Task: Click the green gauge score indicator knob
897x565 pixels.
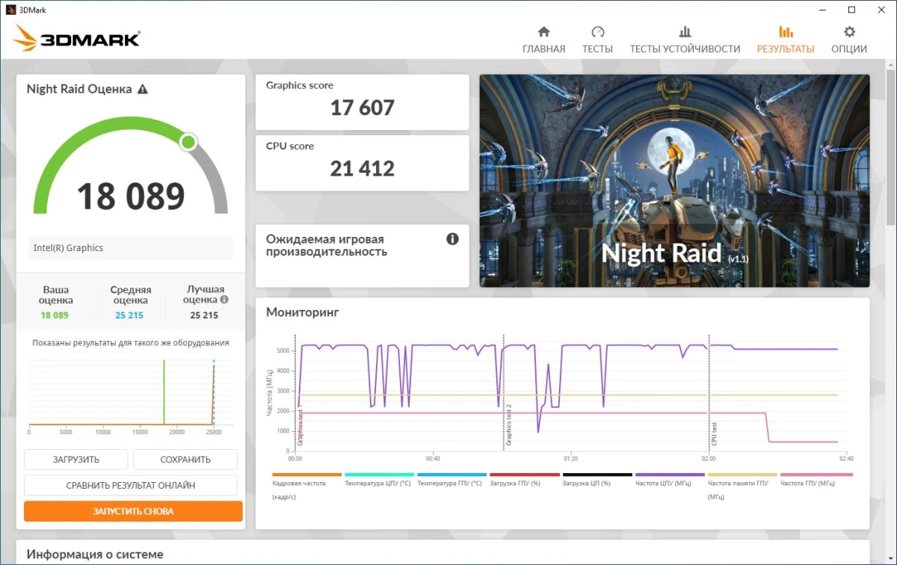Action: (188, 142)
